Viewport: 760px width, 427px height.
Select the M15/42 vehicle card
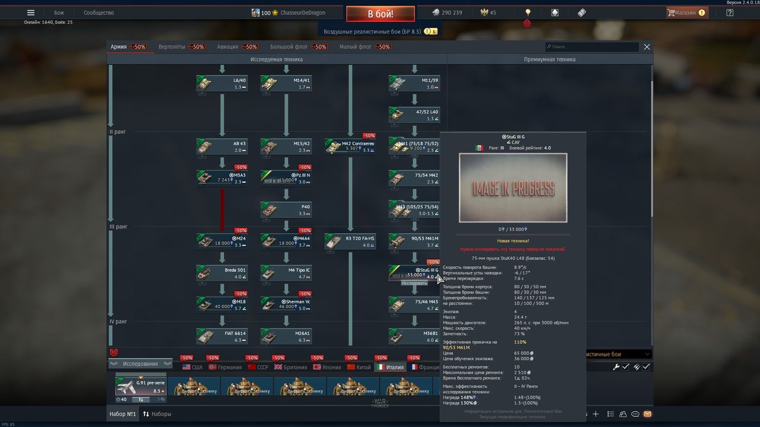click(286, 146)
